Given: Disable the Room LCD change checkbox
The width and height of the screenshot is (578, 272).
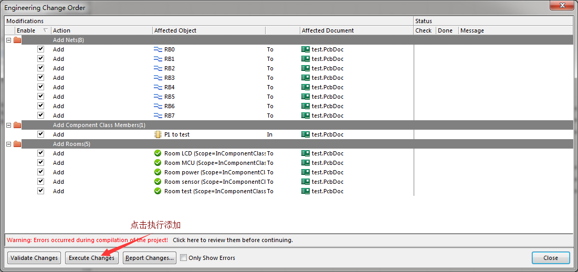Looking at the screenshot, I should [x=41, y=153].
